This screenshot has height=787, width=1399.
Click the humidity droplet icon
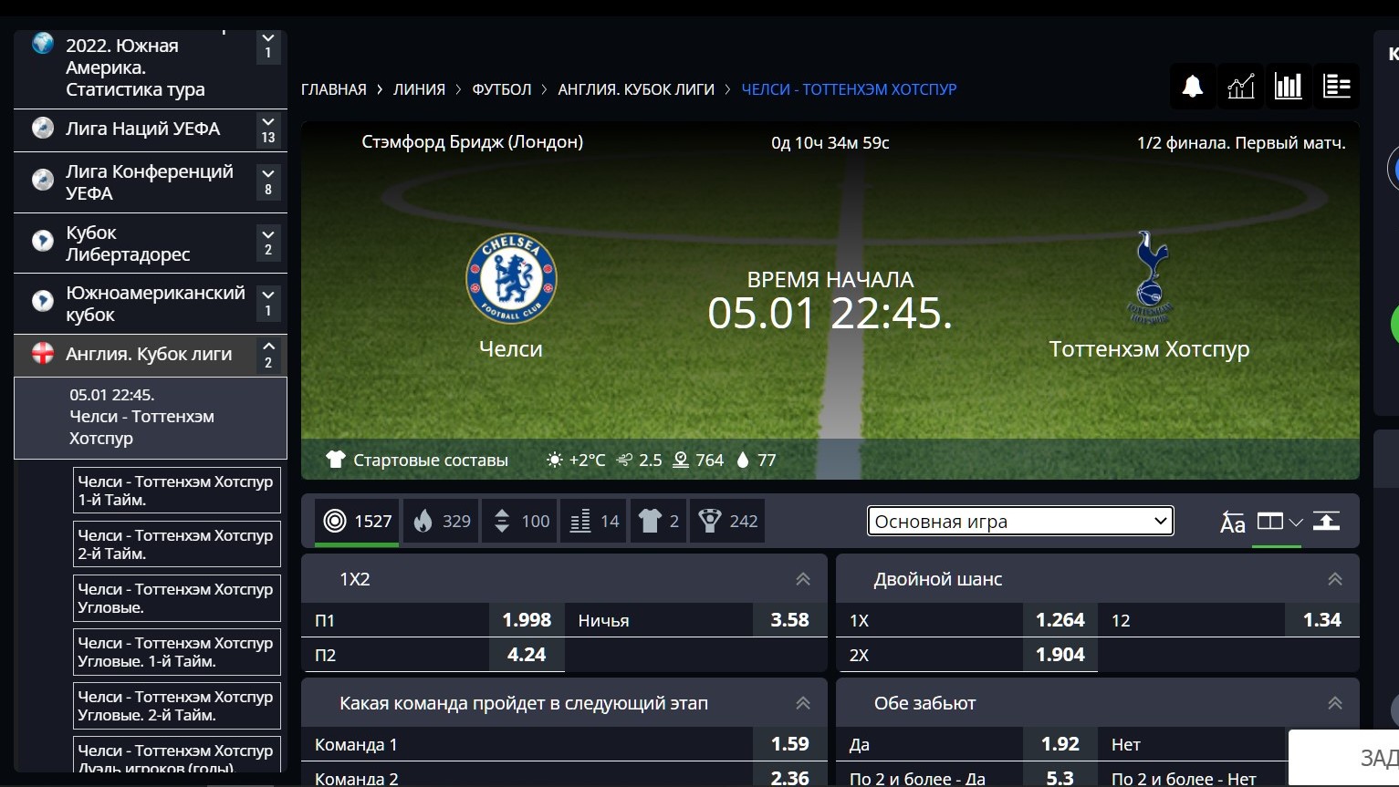pyautogui.click(x=743, y=461)
